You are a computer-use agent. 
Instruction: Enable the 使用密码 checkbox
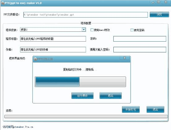132,30
